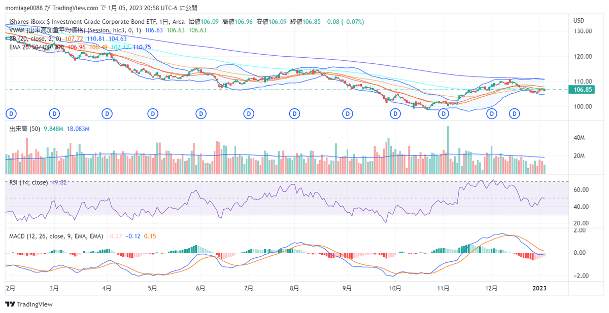Click the dividend marker above 4月
Image resolution: width=609 pixels, height=313 pixels.
107,113
